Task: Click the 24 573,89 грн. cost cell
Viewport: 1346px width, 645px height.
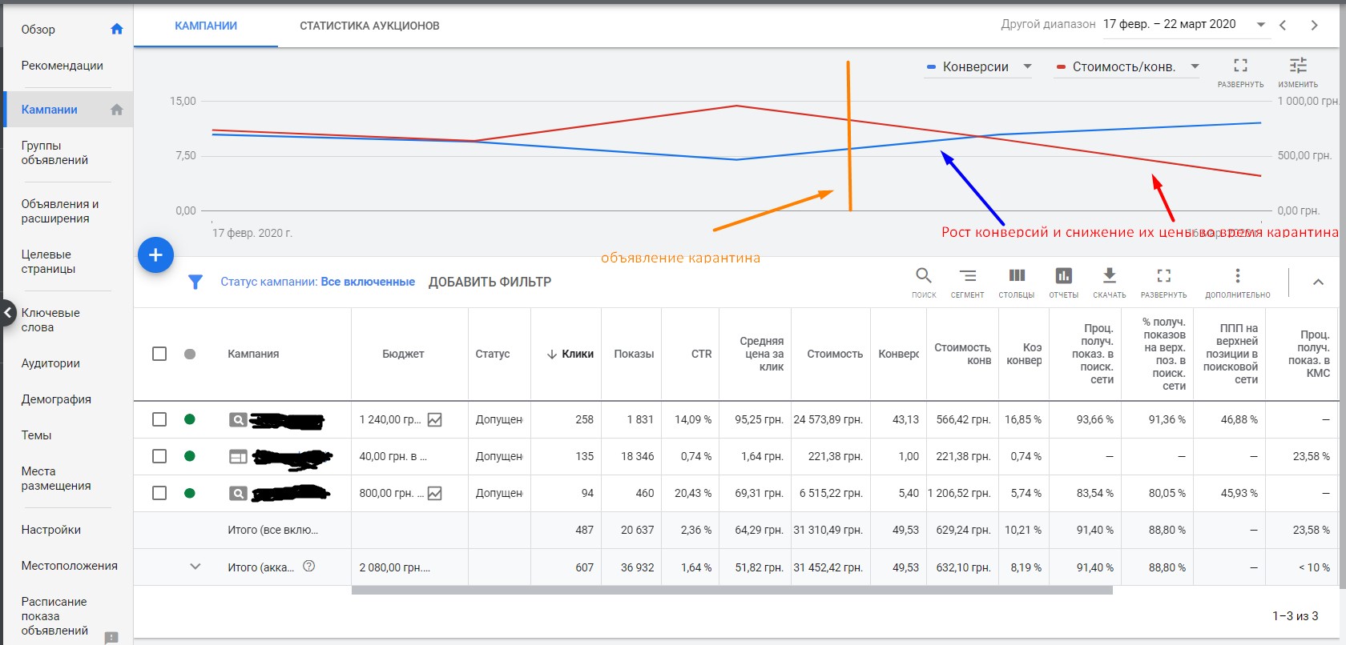Action: coord(828,419)
